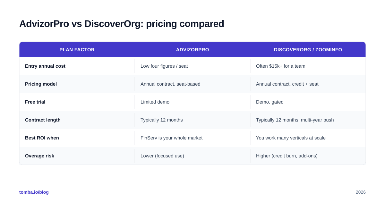Select the 'Annual contract, credit + seat' cell

click(308, 84)
